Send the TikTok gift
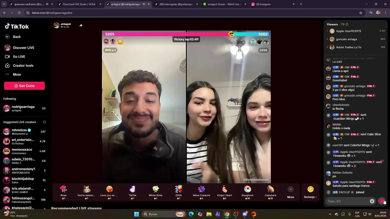The height and width of the screenshot is (219, 390). point(133,192)
